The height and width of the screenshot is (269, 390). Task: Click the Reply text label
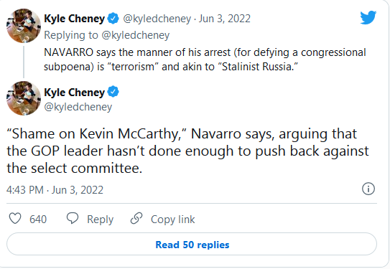101,220
